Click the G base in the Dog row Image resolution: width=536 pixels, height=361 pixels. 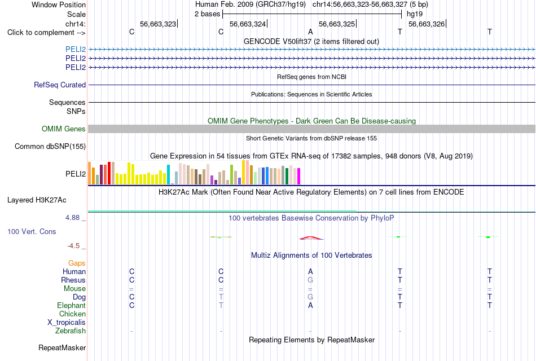(310, 297)
